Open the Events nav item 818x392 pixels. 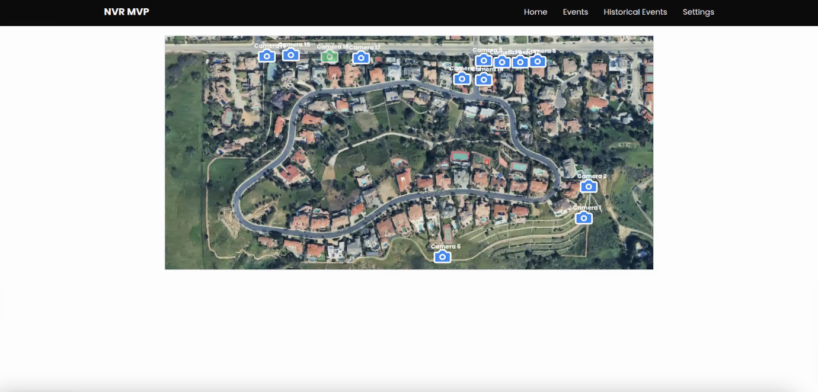(x=576, y=12)
